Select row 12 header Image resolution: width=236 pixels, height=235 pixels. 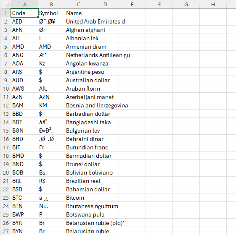click(6, 105)
